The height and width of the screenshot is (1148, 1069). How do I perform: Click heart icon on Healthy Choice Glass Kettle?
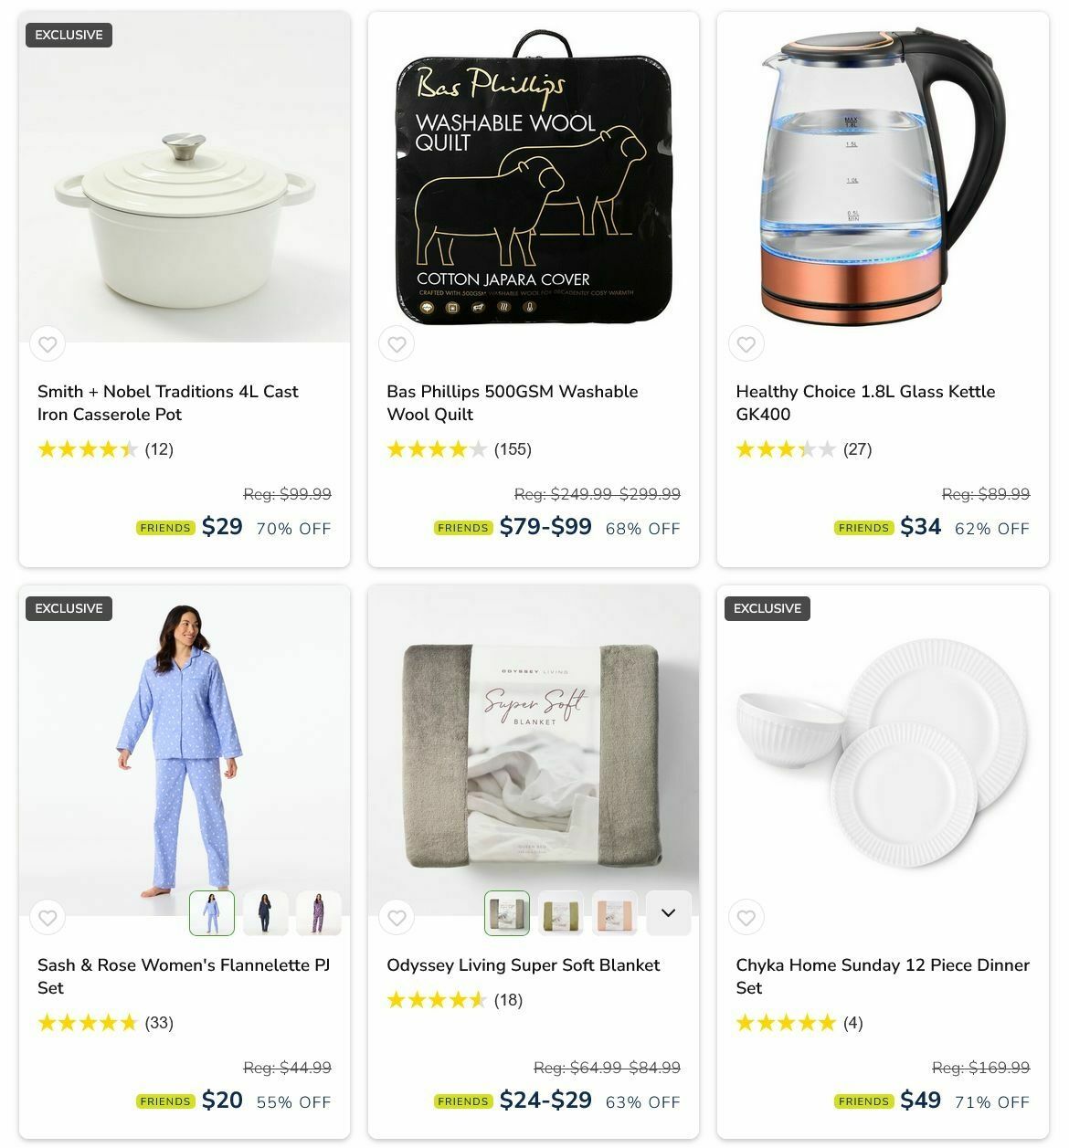[746, 344]
